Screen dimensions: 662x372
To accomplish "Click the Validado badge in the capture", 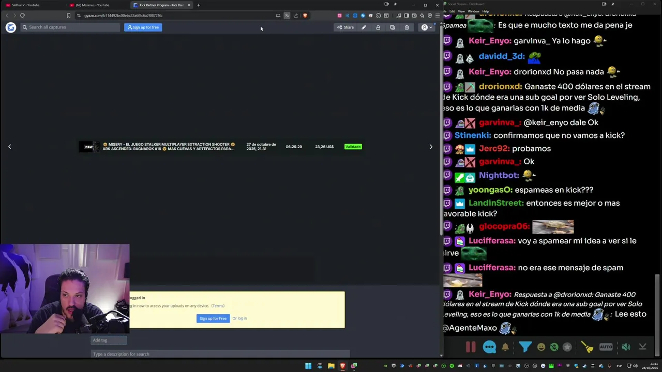I will tap(353, 147).
